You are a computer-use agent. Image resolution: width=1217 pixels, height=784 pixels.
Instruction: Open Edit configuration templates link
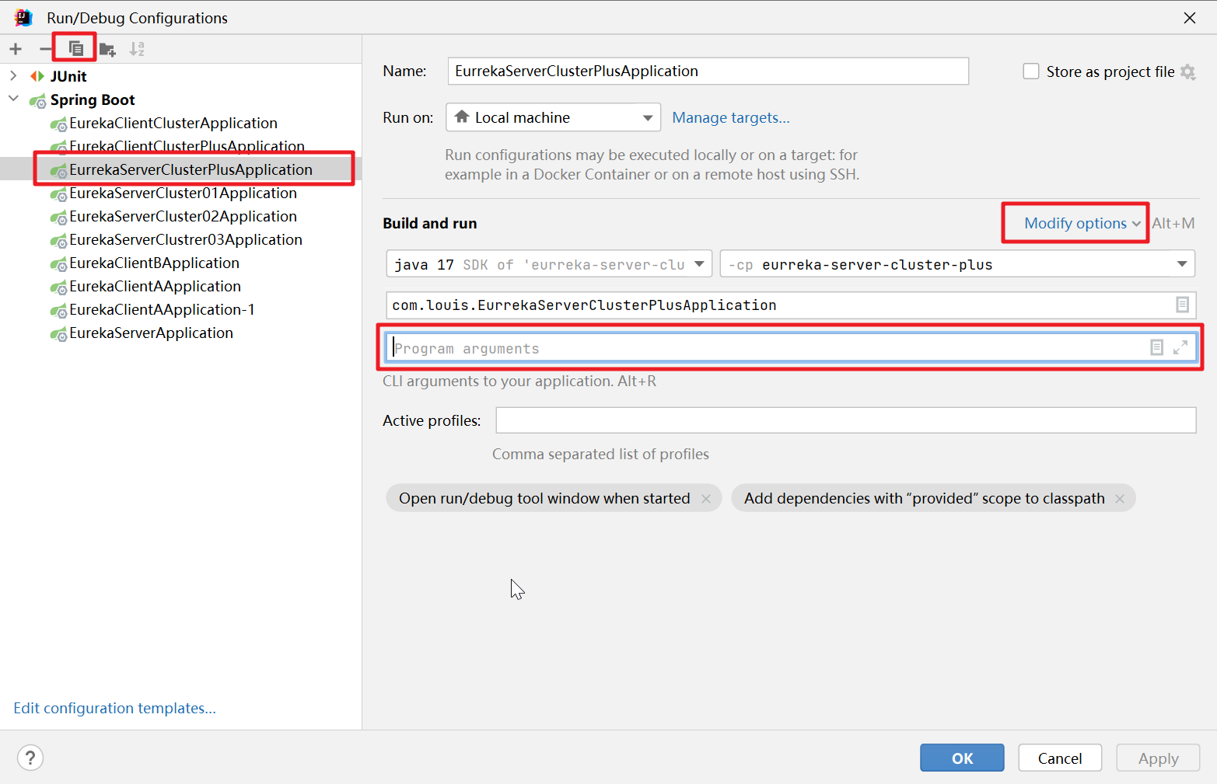click(x=114, y=708)
